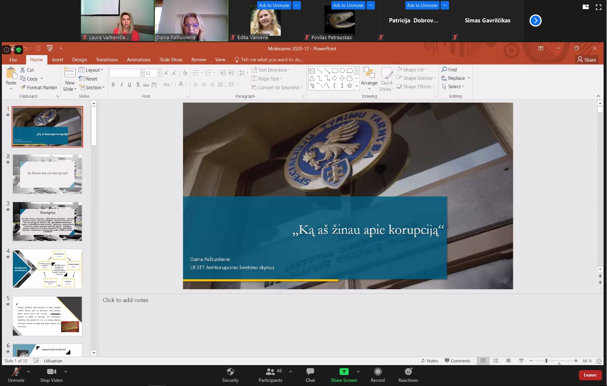This screenshot has height=386, width=607.
Task: Start From Beginning in Quick Access Toolbar
Action: pyautogui.click(x=50, y=48)
